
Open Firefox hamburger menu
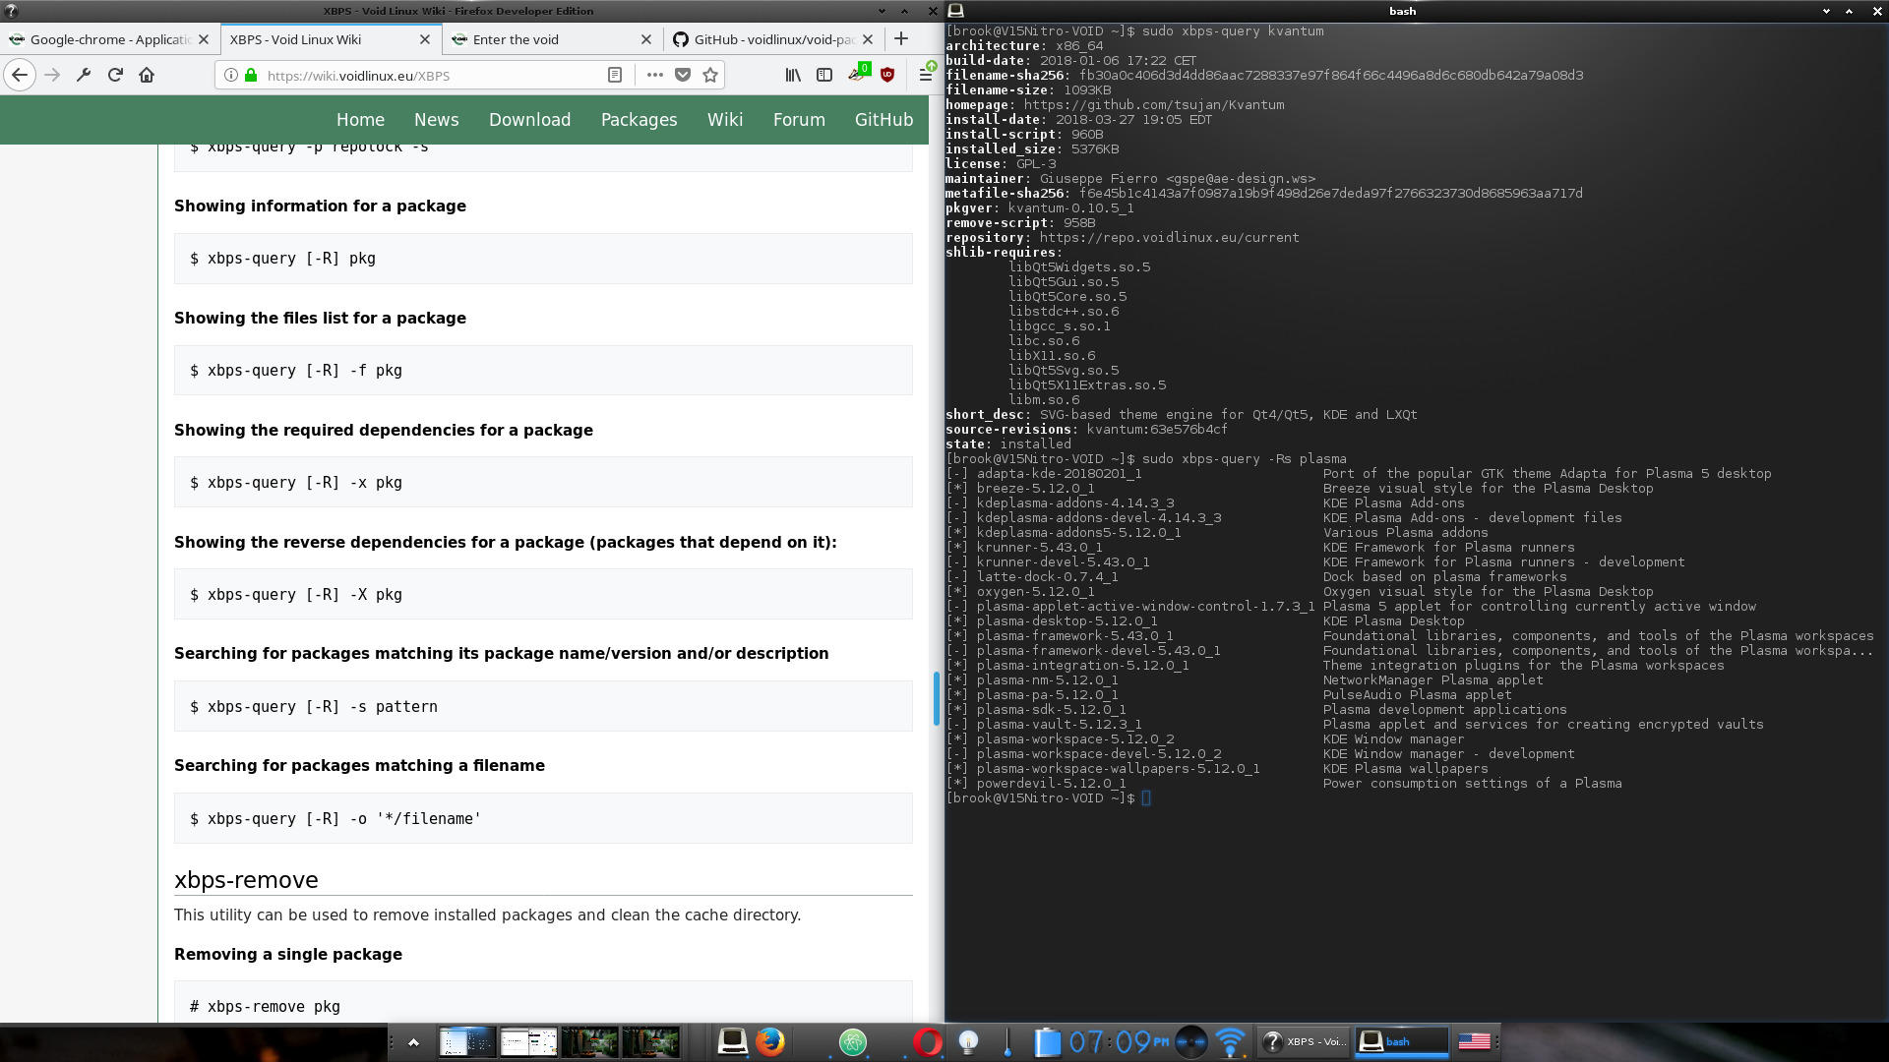(x=926, y=75)
